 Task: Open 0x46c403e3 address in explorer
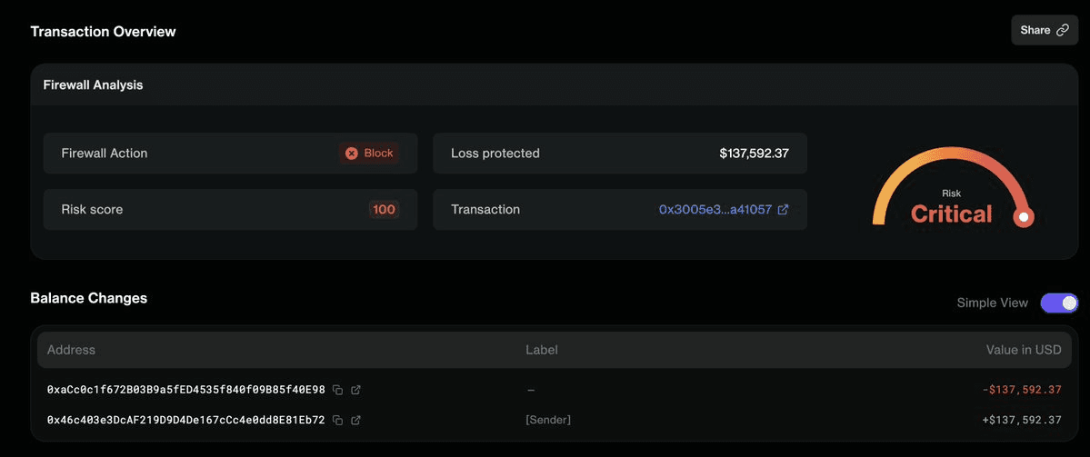(355, 421)
